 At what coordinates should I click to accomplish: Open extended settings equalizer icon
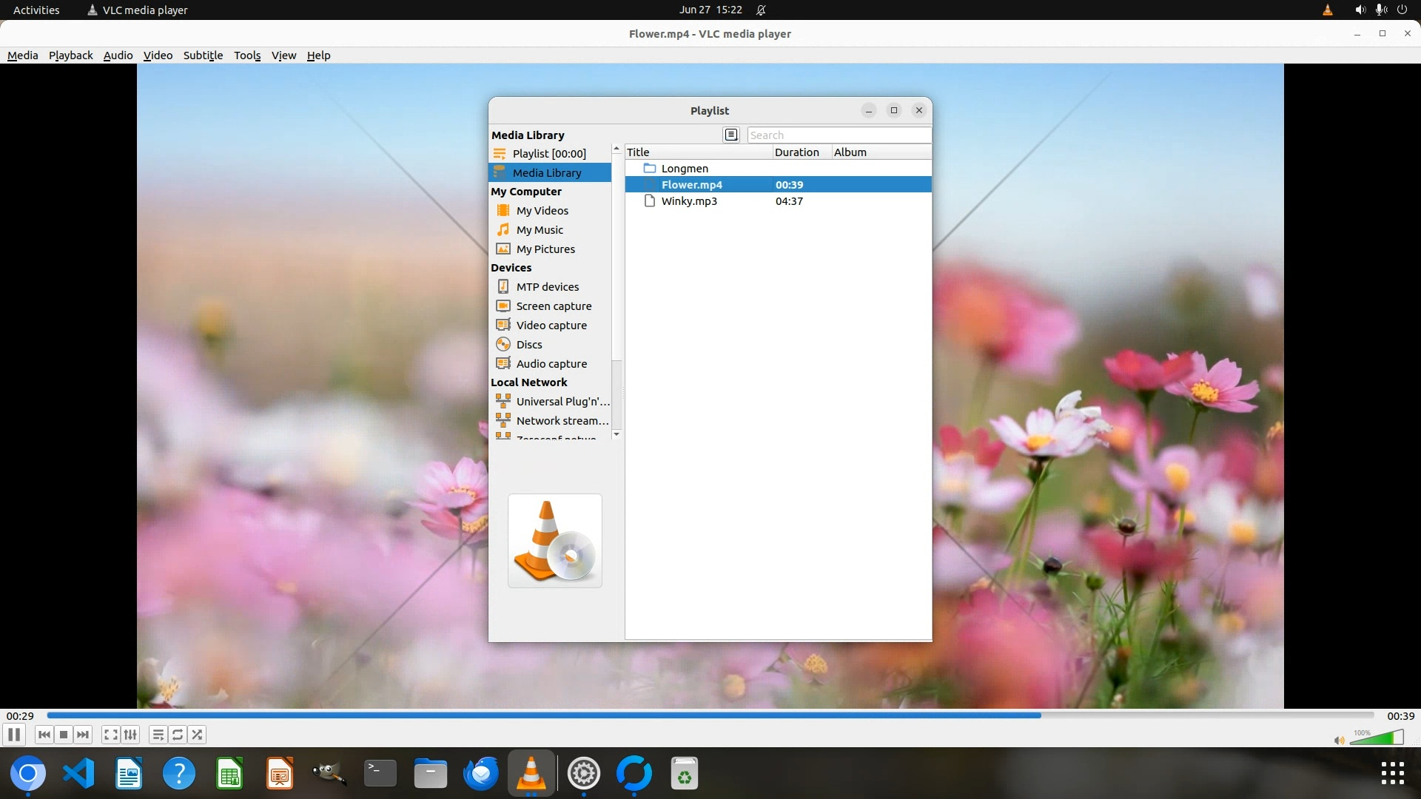tap(130, 735)
